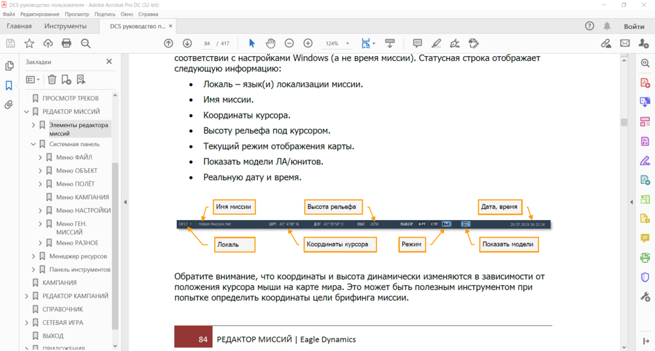Click the share link icon
Viewport: 655px width, 351px height.
coord(606,43)
